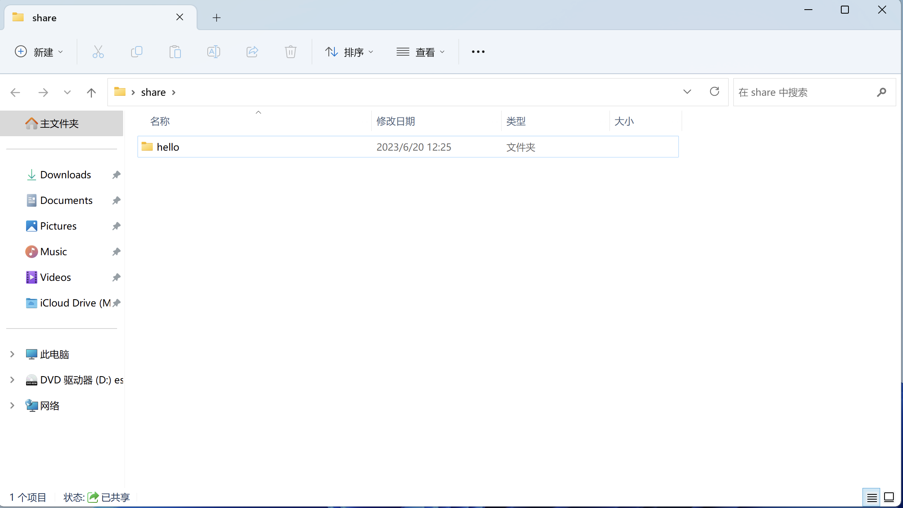
Task: Select 主文件夹 in sidebar
Action: pos(62,123)
